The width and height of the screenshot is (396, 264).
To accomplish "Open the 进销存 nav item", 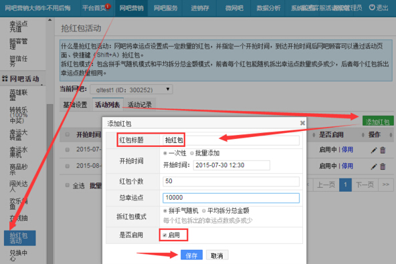I will coord(200,8).
